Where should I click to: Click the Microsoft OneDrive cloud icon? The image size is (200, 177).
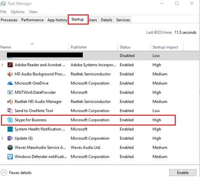point(10,83)
